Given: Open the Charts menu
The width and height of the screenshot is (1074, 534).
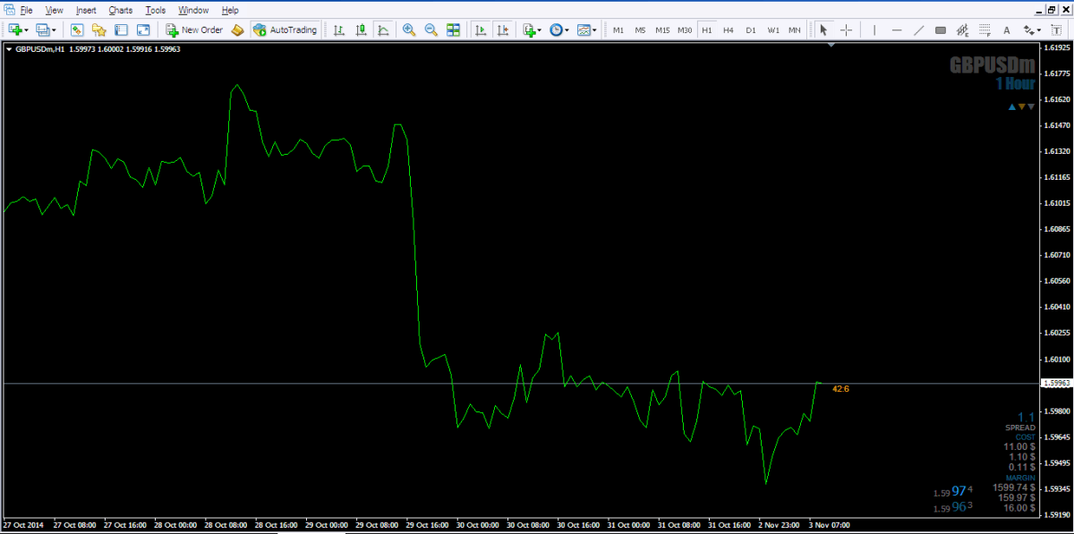Looking at the screenshot, I should click(120, 10).
